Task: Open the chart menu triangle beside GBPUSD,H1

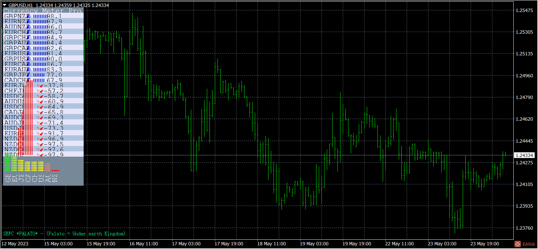Action: click(x=5, y=5)
